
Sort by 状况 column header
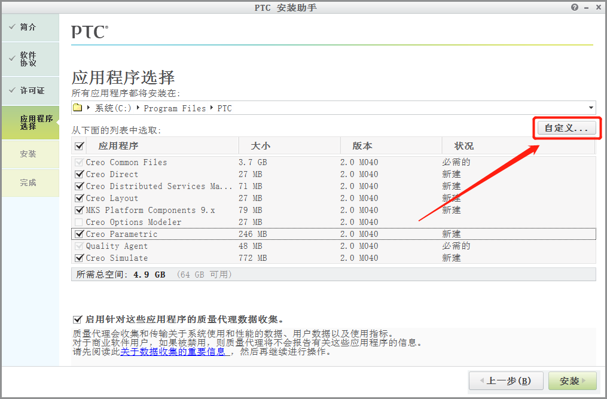click(463, 146)
